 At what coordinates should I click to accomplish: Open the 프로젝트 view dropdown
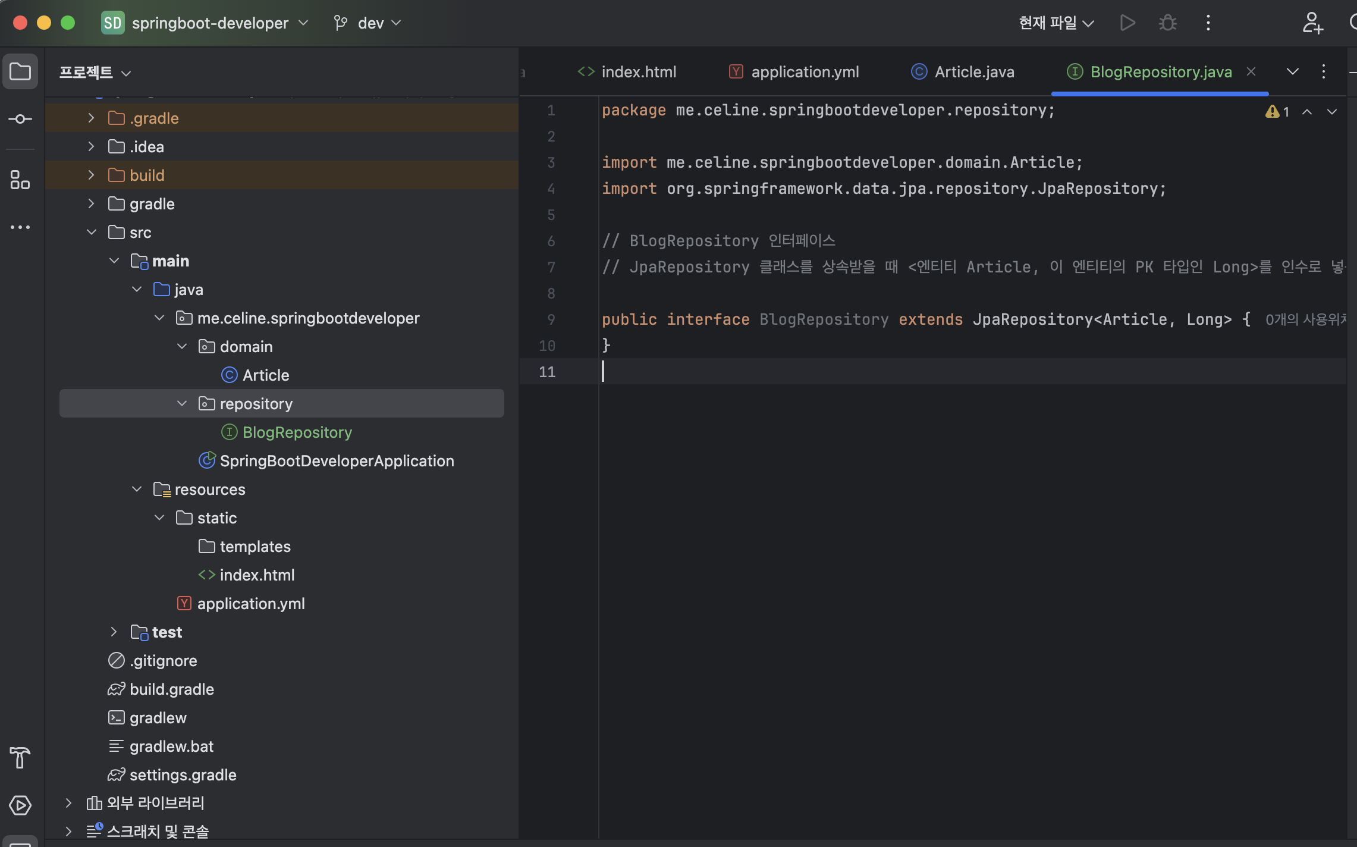95,73
